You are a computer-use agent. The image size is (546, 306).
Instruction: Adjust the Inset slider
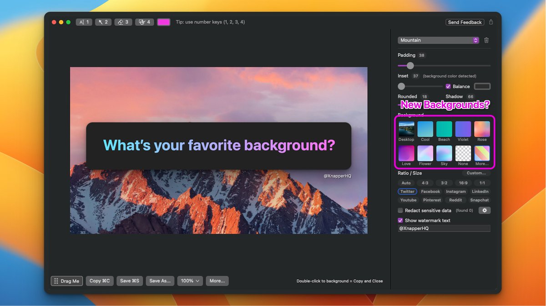(x=420, y=86)
